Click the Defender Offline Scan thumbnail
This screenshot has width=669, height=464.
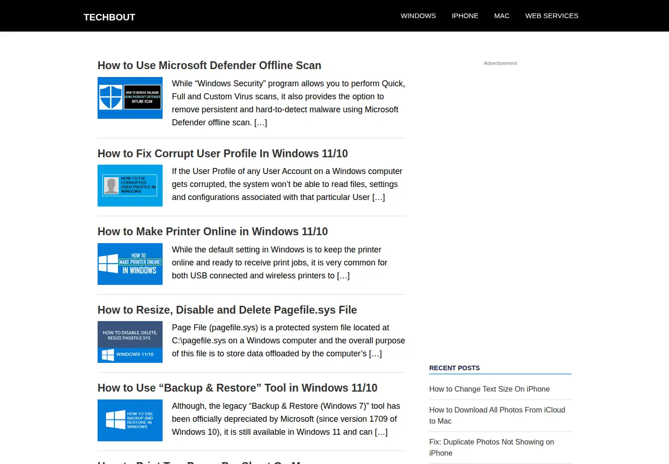[130, 98]
